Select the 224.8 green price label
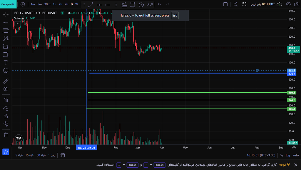The image size is (301, 170). coord(292,100)
